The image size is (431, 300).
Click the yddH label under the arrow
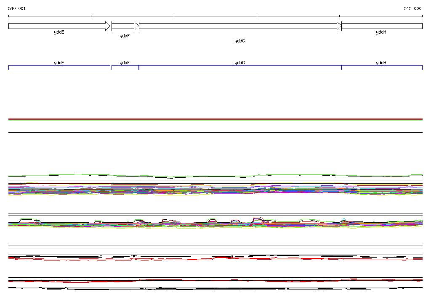pyautogui.click(x=381, y=32)
